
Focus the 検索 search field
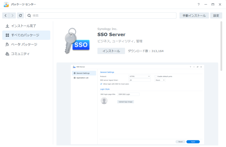pyautogui.click(x=101, y=15)
